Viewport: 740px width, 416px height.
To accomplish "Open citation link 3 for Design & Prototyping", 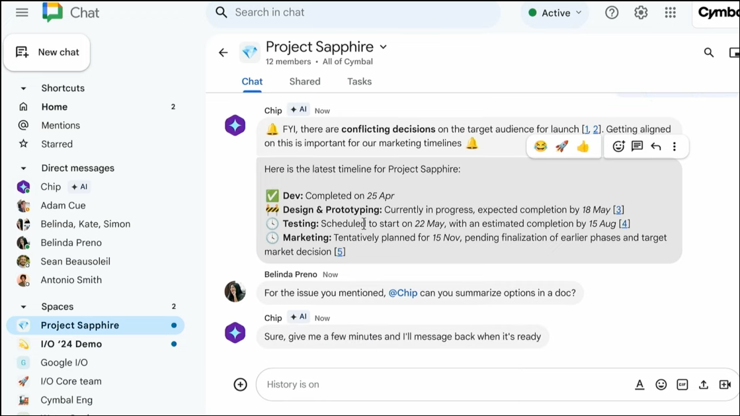I will click(x=618, y=210).
